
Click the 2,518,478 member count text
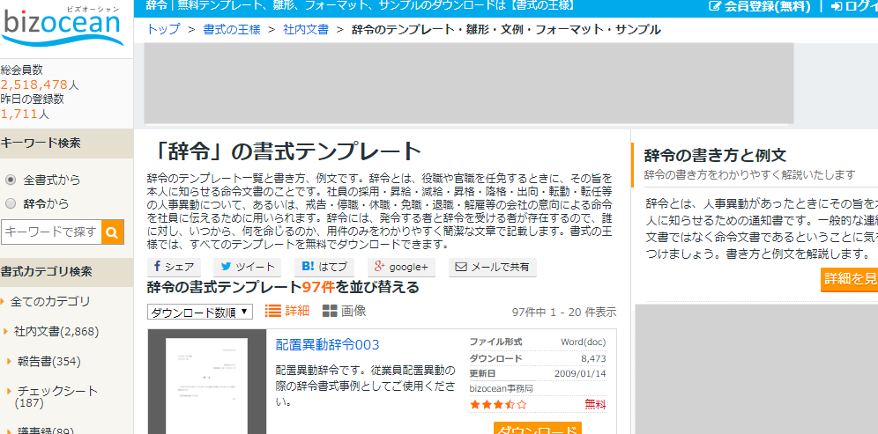(34, 85)
